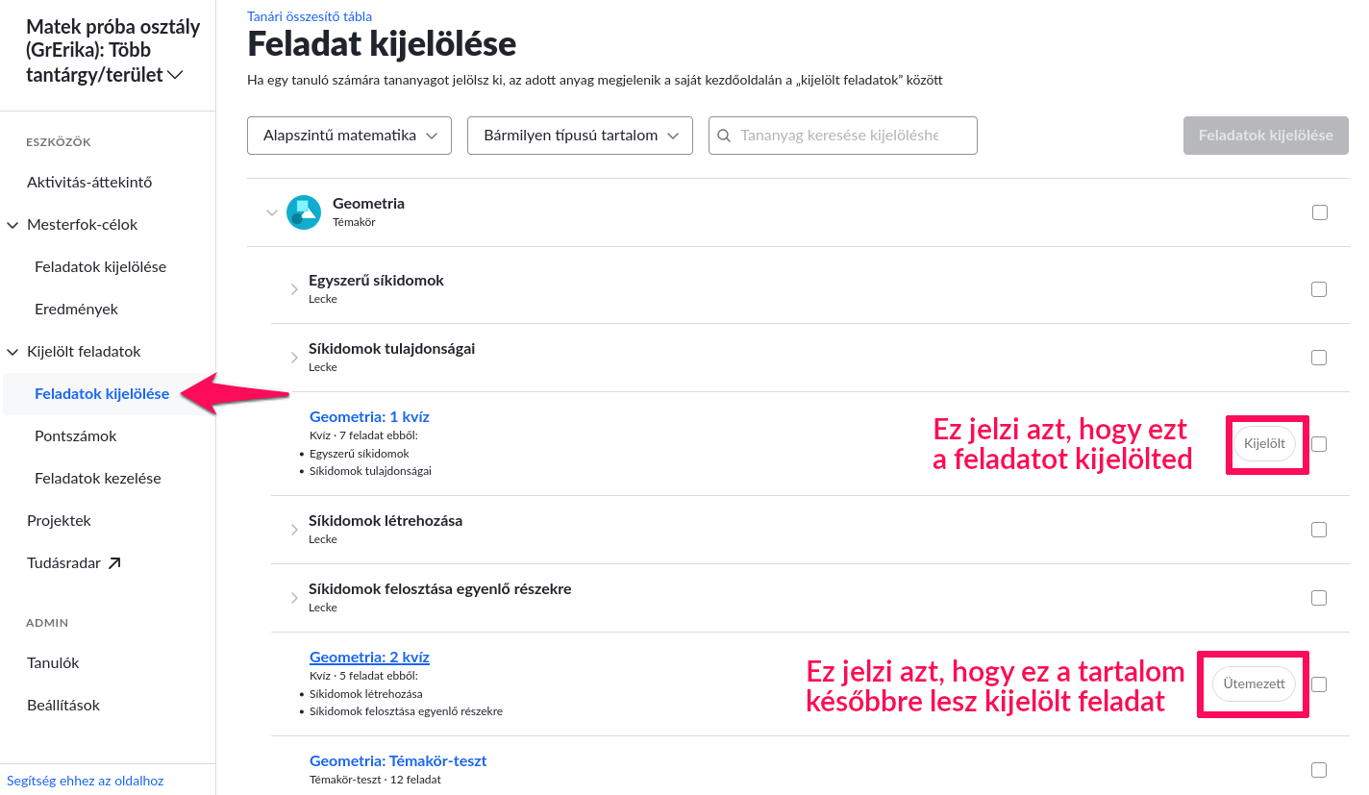The height and width of the screenshot is (795, 1369).
Task: Go to Pontszámok in sidebar
Action: pyautogui.click(x=76, y=436)
